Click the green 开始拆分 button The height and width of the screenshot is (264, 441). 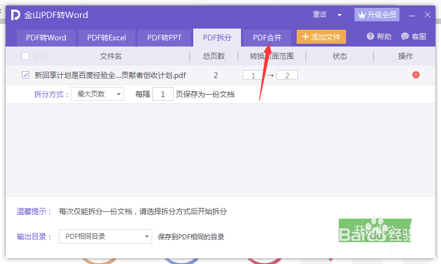(x=375, y=230)
